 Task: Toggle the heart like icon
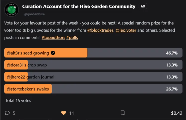(64, 113)
